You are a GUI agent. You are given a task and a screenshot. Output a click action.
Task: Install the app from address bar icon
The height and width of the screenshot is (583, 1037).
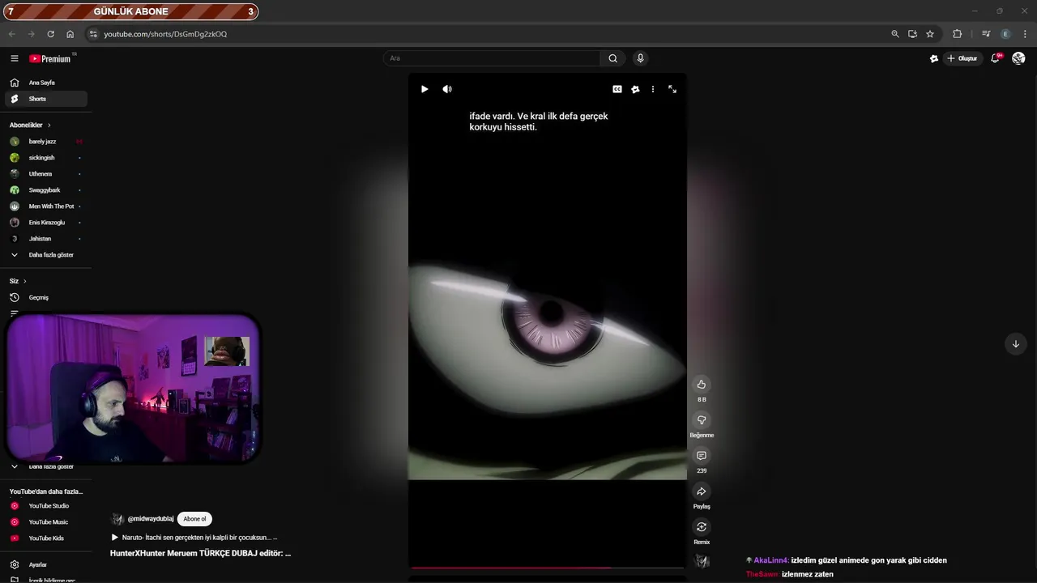[x=912, y=34]
